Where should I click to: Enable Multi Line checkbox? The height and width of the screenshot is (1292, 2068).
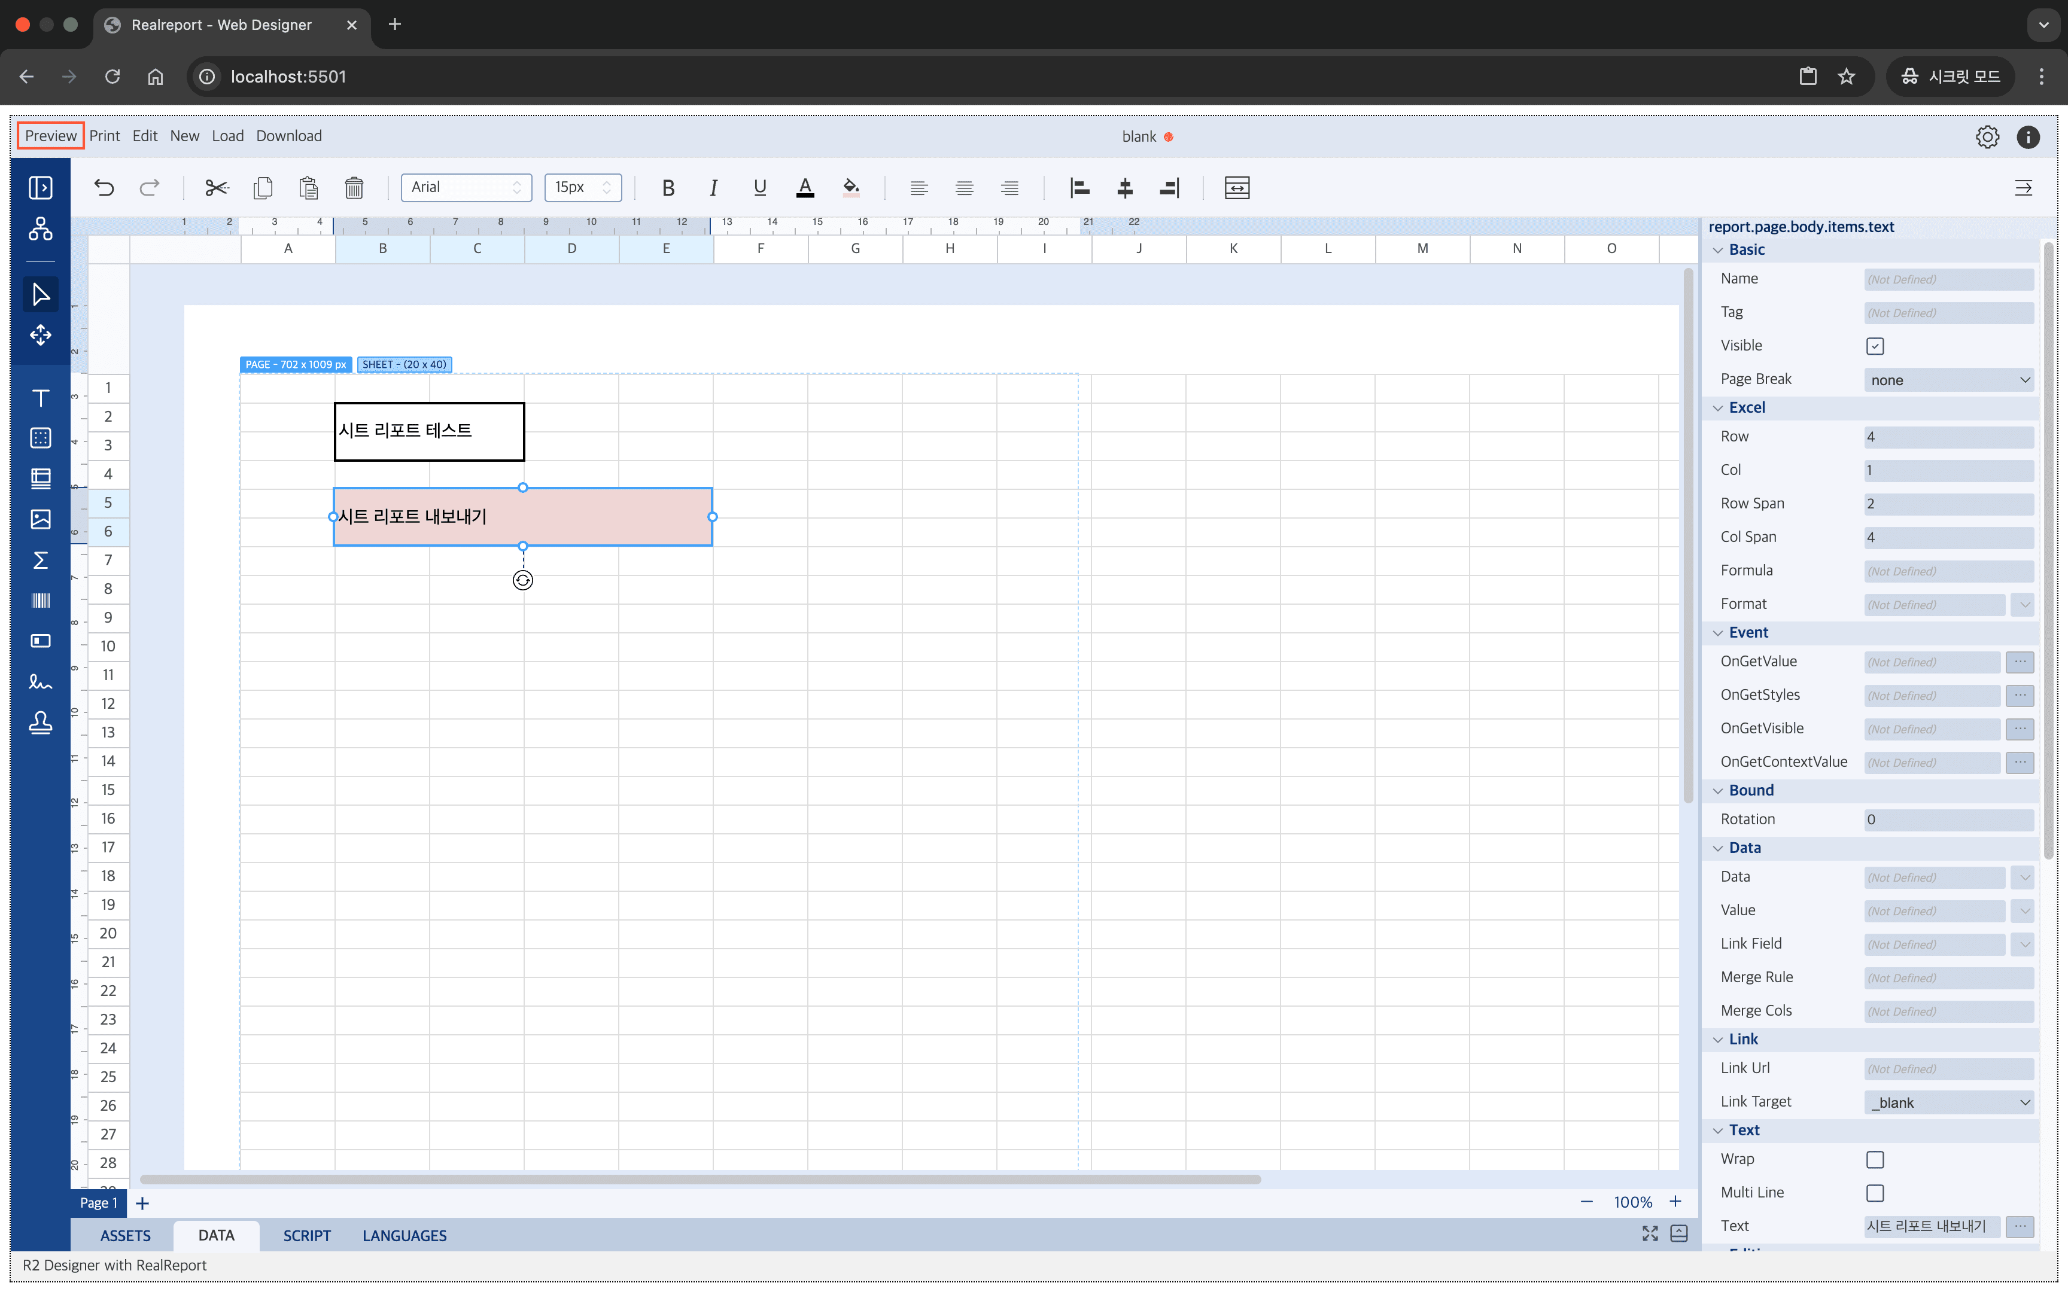tap(1873, 1192)
